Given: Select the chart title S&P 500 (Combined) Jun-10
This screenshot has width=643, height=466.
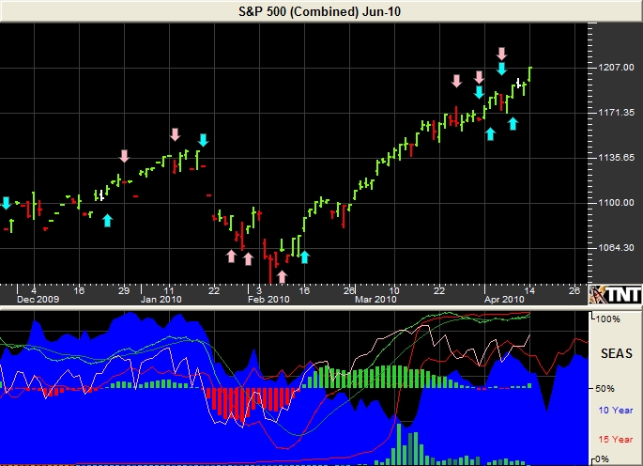Looking at the screenshot, I should pyautogui.click(x=319, y=11).
